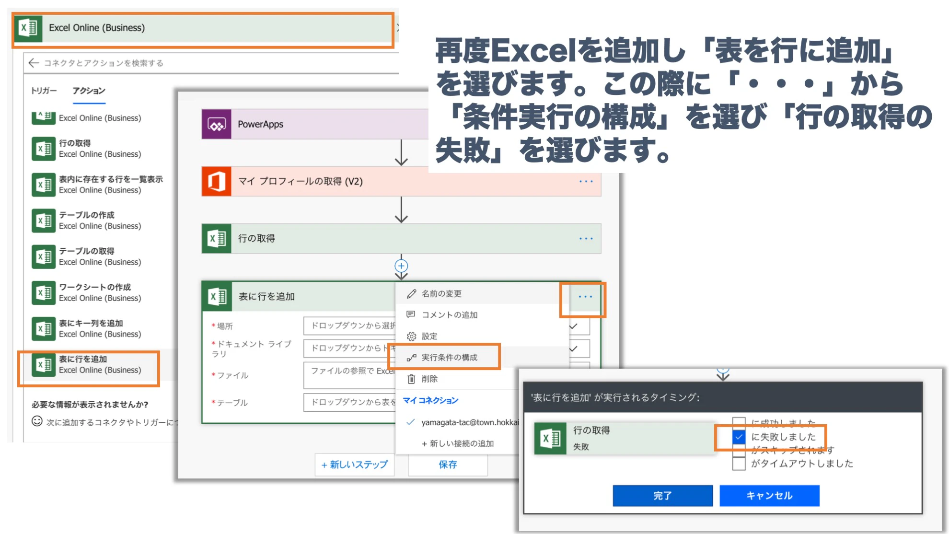Screen dimensions: 949x534
Task: Choose コメントの追加 from context menu
Action: tap(482, 315)
